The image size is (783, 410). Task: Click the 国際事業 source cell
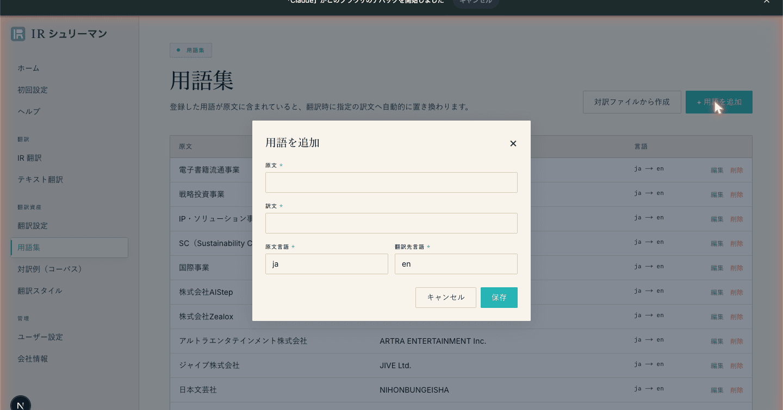[194, 268]
